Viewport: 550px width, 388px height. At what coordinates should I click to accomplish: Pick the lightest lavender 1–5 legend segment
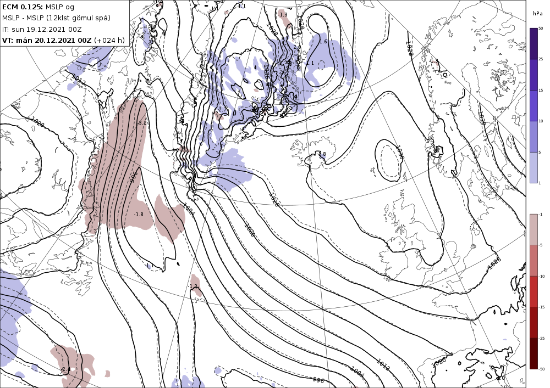click(533, 167)
